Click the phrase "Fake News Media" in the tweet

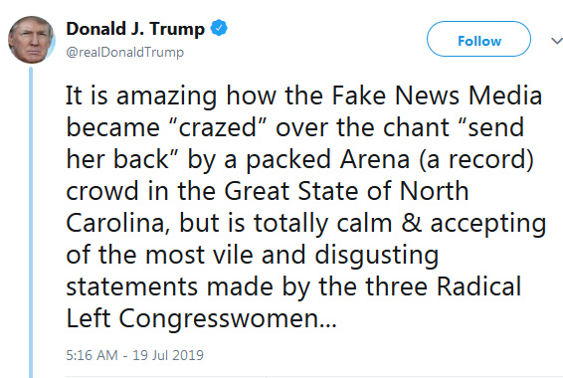437,95
